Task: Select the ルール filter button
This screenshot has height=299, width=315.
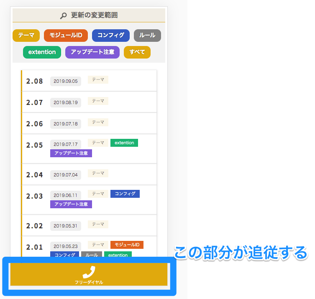Action: (x=147, y=36)
